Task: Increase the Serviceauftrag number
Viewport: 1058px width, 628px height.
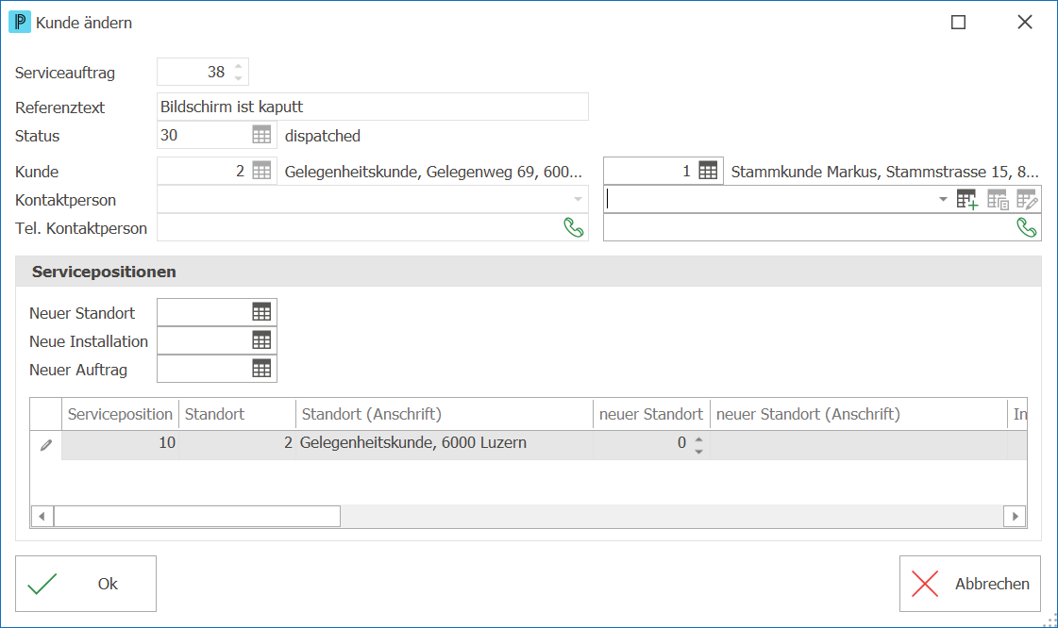Action: [x=238, y=66]
